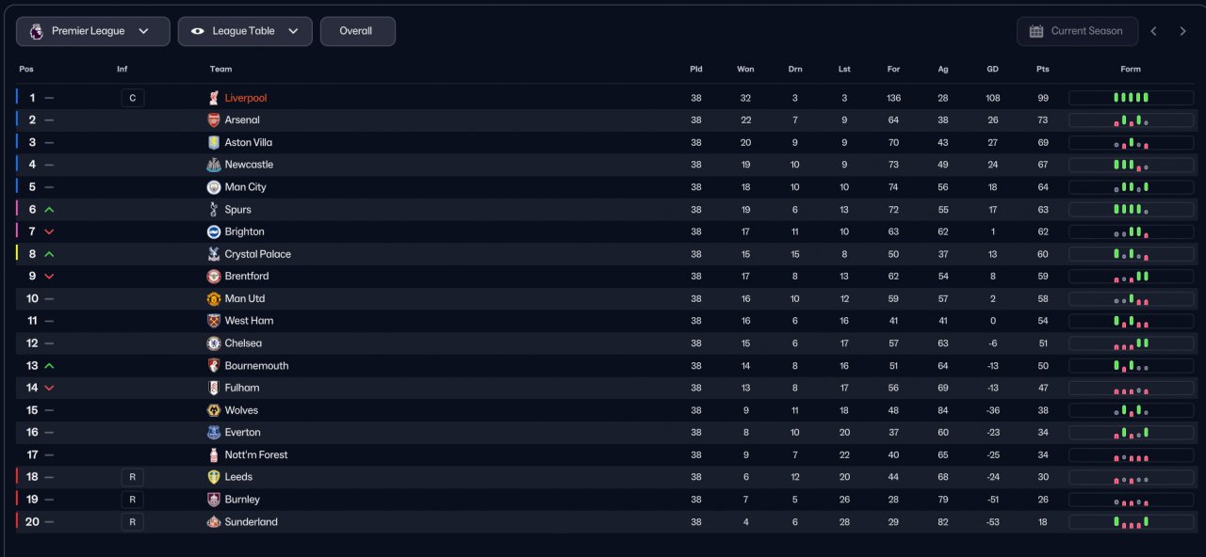Viewport: 1206px width, 557px height.
Task: Click the Man City crest
Action: [x=214, y=187]
